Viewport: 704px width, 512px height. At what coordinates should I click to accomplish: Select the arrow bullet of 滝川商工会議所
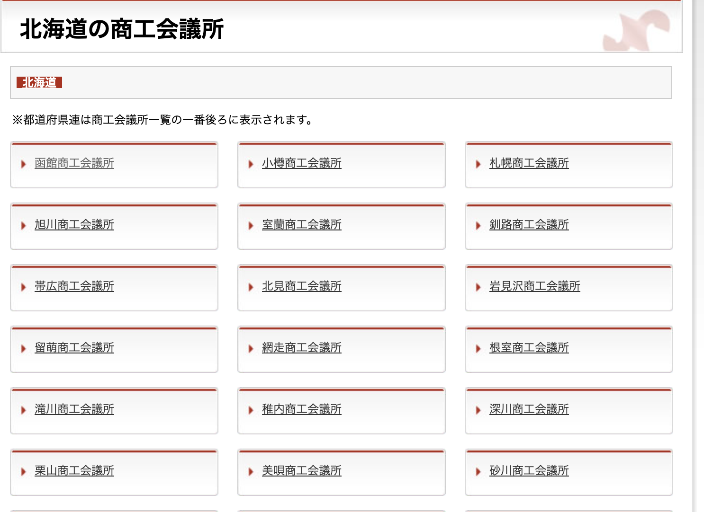coord(23,410)
